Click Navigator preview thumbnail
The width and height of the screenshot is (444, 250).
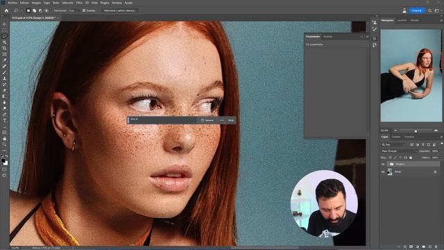[411, 76]
